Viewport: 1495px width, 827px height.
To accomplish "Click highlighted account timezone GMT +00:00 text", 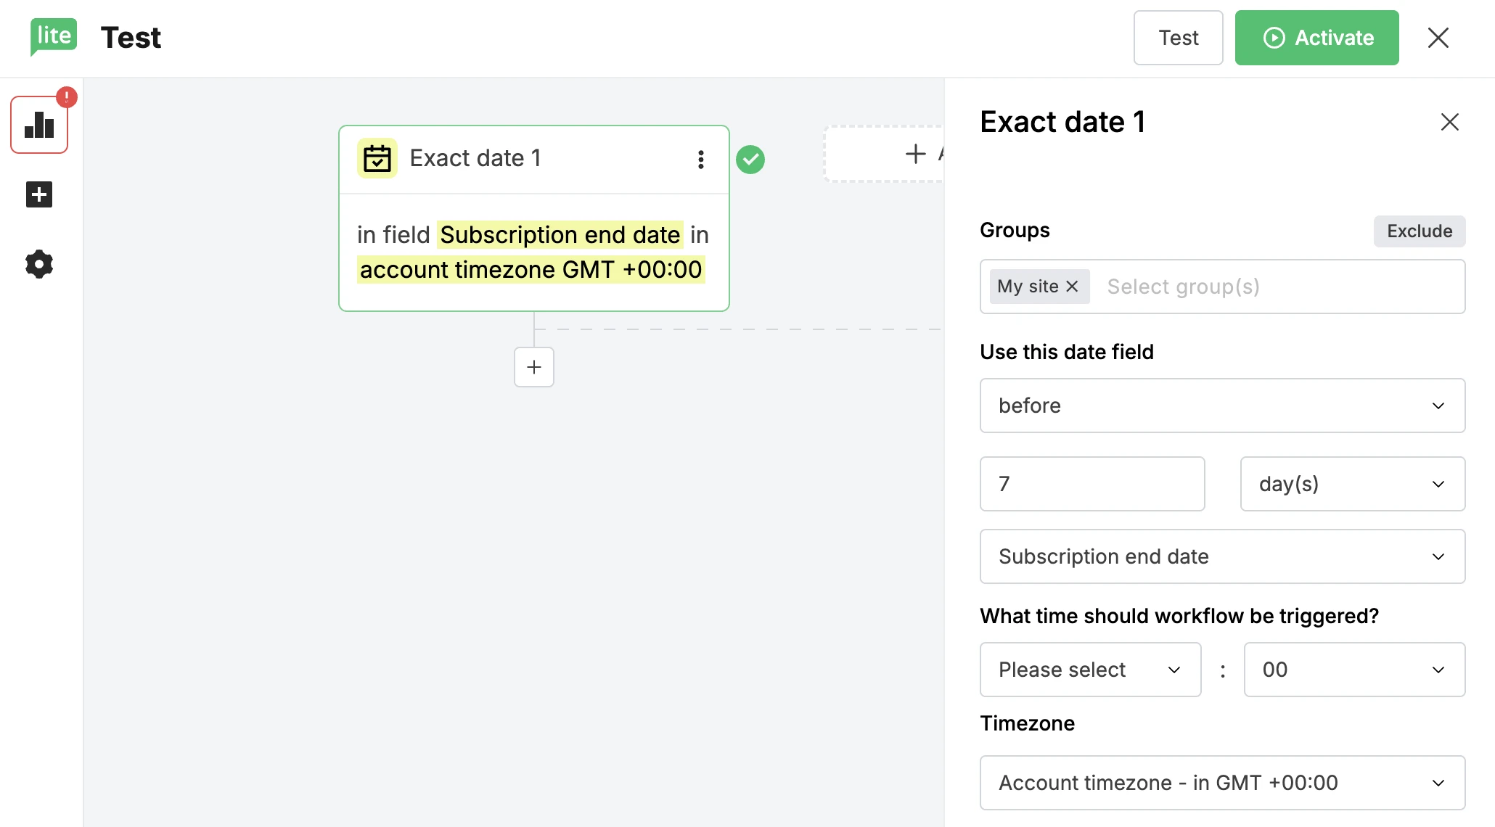I will point(531,270).
